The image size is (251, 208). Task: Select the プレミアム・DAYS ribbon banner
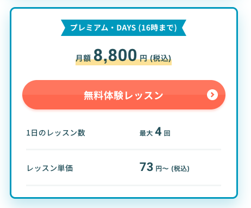pyautogui.click(x=123, y=28)
